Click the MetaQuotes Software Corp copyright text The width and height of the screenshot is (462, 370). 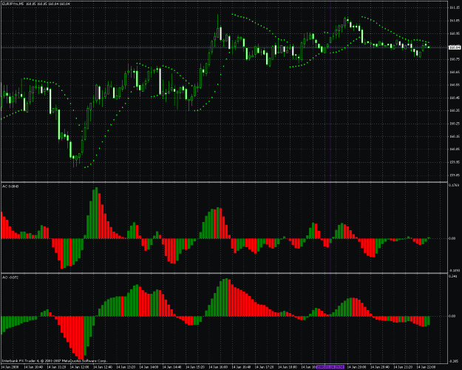[x=55, y=361]
